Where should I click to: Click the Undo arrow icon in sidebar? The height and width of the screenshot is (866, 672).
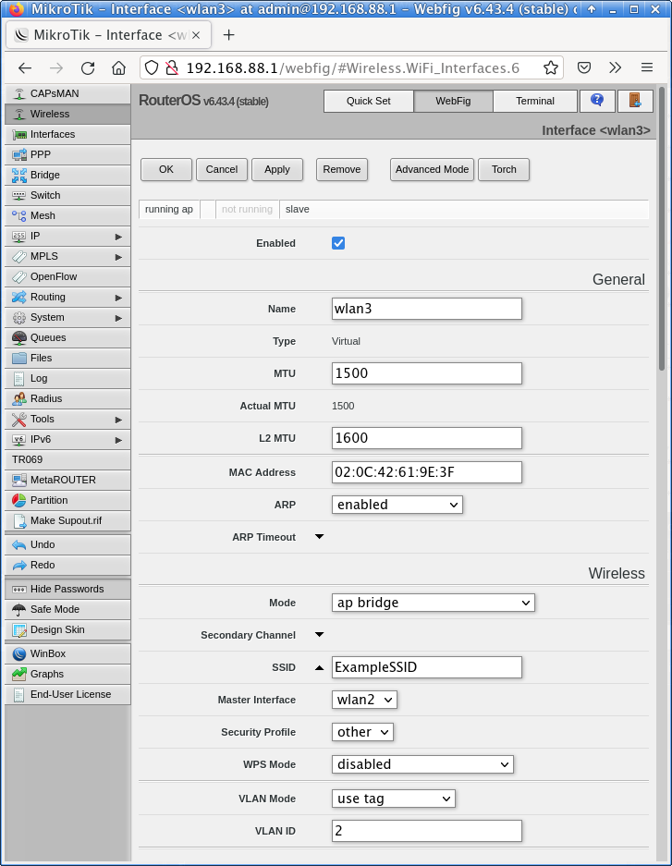tap(19, 544)
